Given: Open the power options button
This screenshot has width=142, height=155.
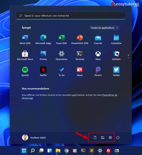Looking at the screenshot, I should 118,138.
